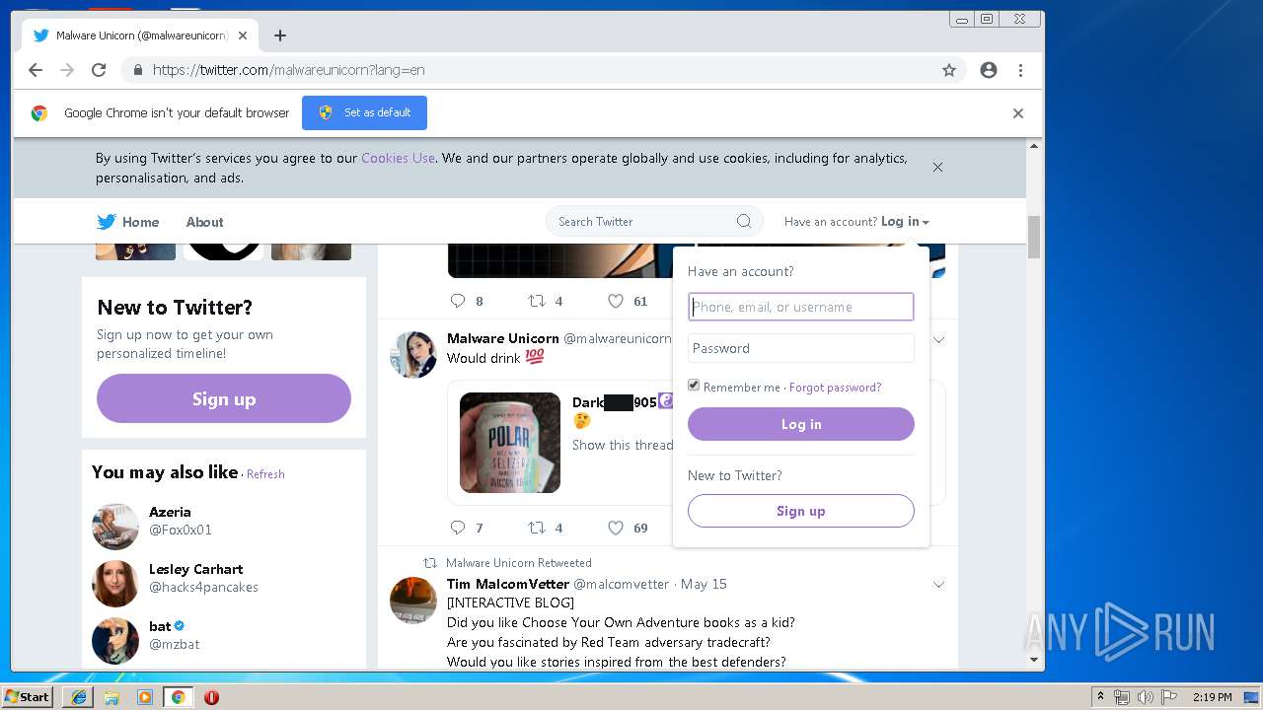Click the 2:19 PM system clock
Screen dimensions: 1263x710
[x=1213, y=697]
